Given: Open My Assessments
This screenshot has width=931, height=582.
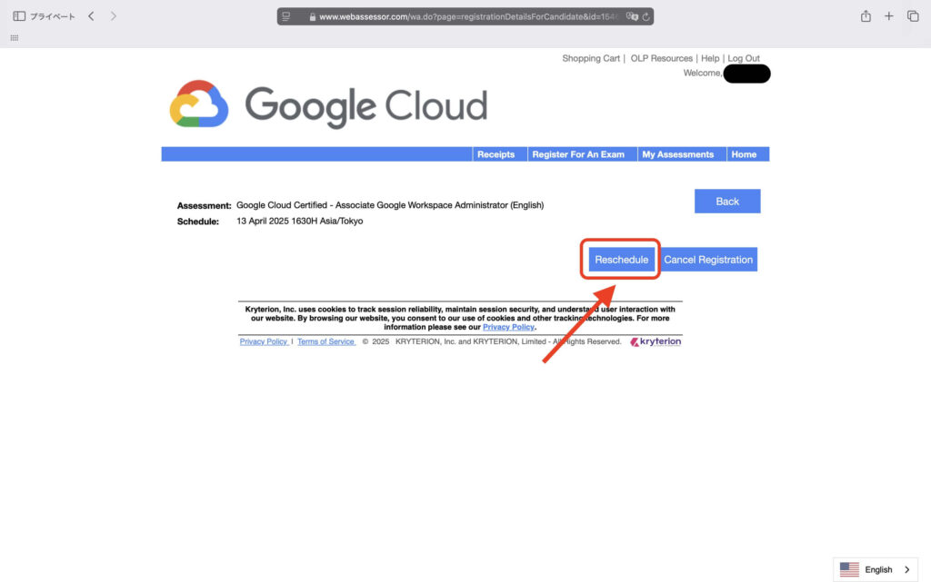Looking at the screenshot, I should tap(678, 154).
